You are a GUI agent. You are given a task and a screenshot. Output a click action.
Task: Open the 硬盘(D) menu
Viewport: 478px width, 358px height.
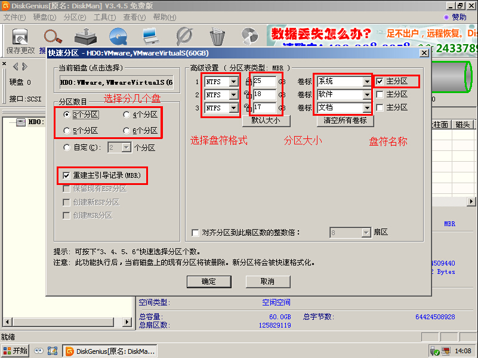coord(45,17)
